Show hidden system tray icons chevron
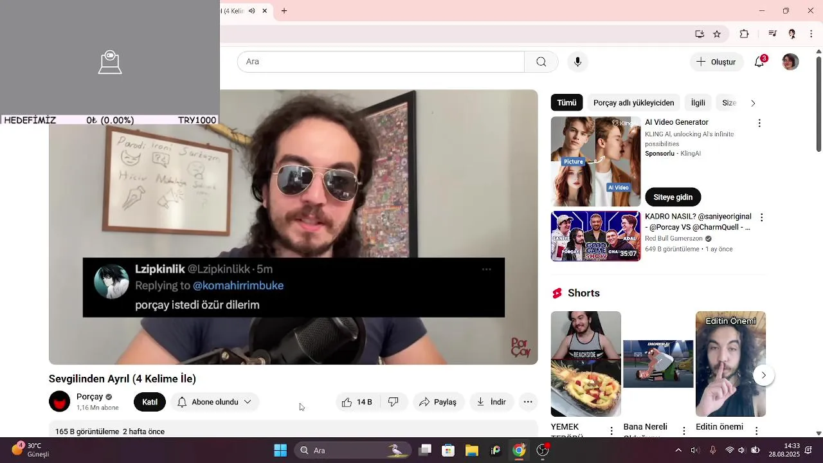 click(x=678, y=450)
